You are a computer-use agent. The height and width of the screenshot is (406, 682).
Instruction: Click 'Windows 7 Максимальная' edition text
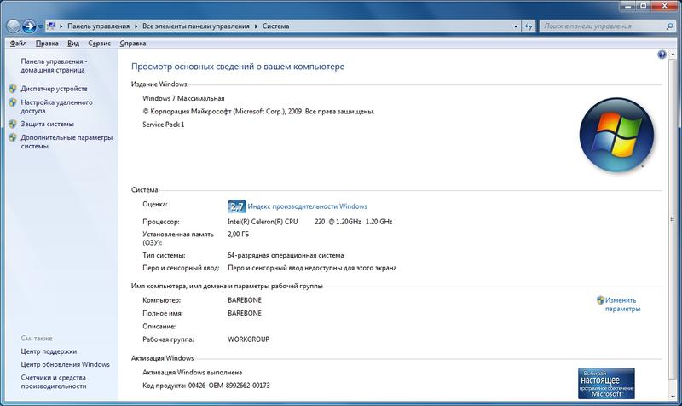183,98
